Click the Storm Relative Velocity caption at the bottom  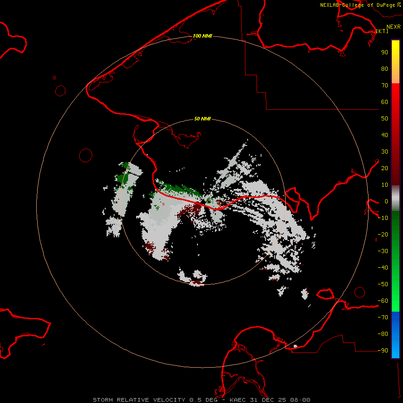tap(201, 400)
